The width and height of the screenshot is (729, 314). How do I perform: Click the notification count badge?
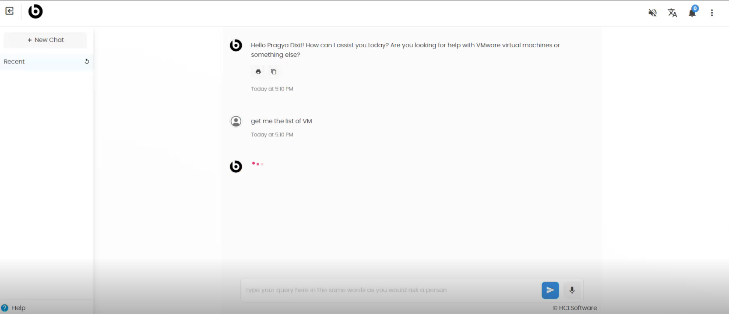click(x=695, y=8)
